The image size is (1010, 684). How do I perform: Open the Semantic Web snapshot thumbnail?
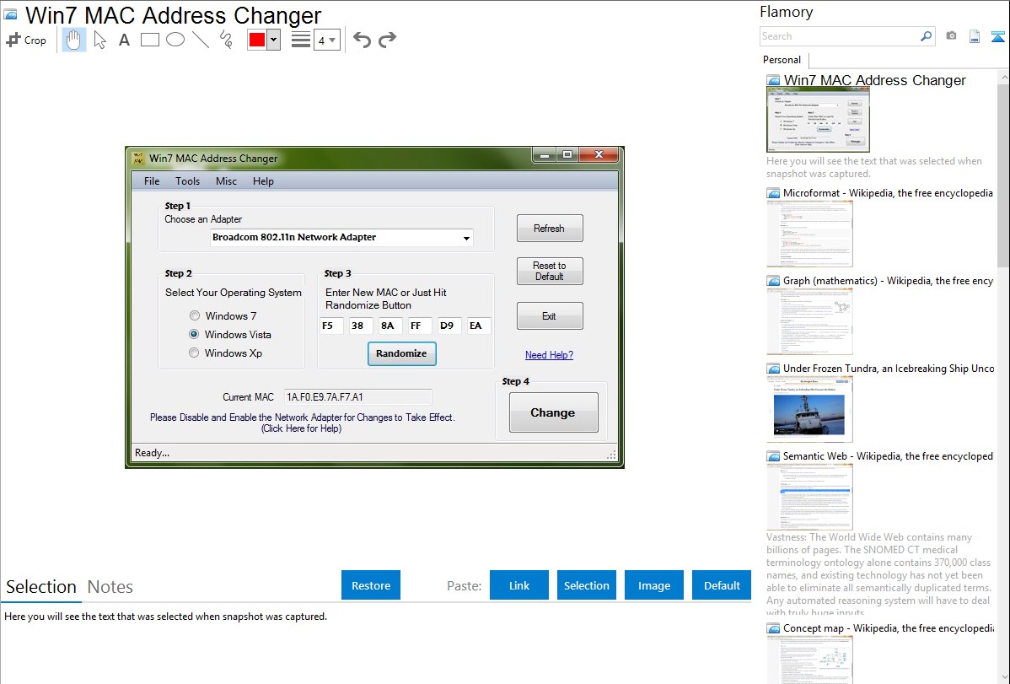pyautogui.click(x=809, y=497)
